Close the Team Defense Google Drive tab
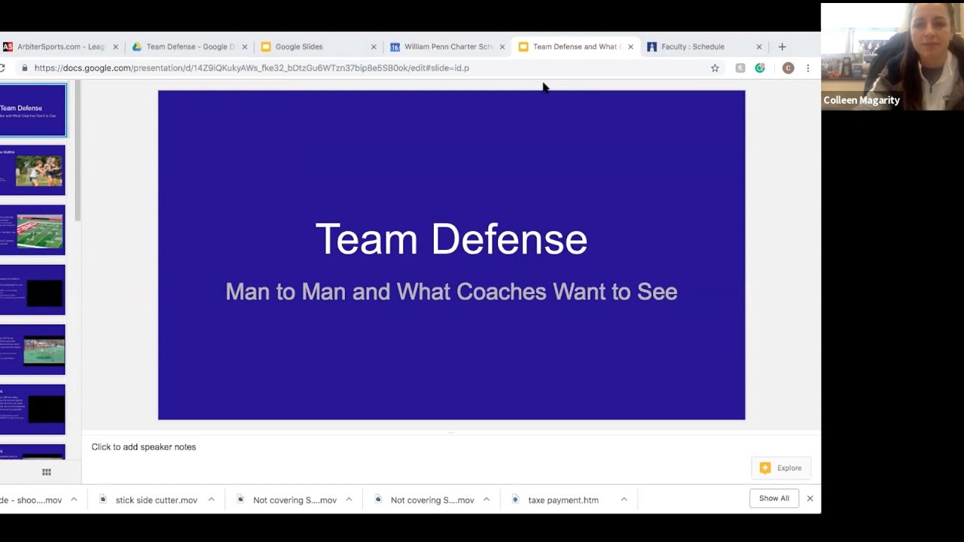964x542 pixels. [x=244, y=47]
